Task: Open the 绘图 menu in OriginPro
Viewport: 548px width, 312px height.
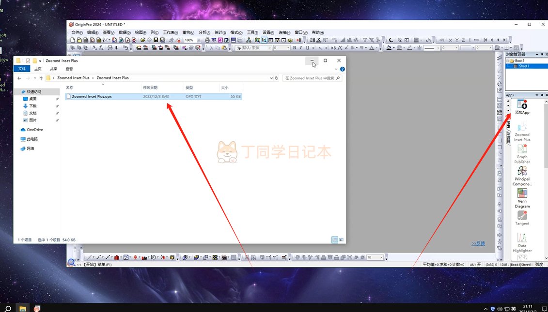Action: [141, 32]
